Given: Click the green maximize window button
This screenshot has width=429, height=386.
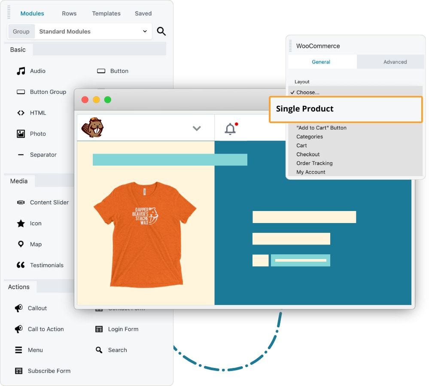Looking at the screenshot, I should (x=108, y=100).
